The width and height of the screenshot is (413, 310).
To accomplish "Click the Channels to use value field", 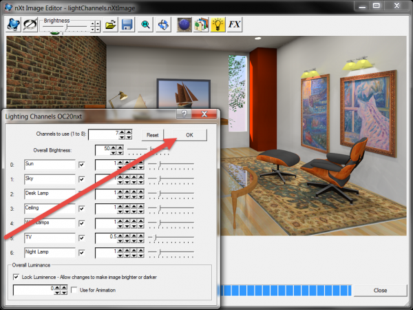I will click(x=103, y=134).
